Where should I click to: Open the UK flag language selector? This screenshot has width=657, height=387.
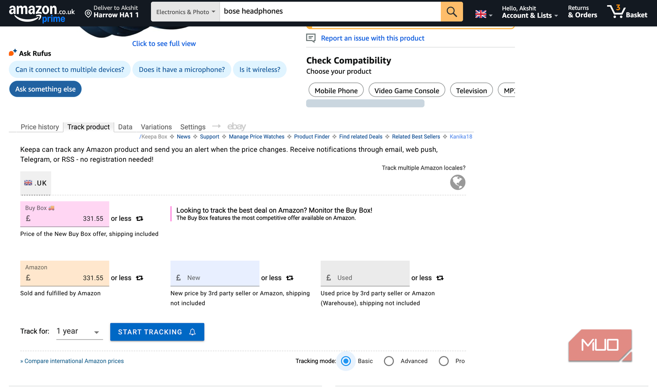coord(483,15)
